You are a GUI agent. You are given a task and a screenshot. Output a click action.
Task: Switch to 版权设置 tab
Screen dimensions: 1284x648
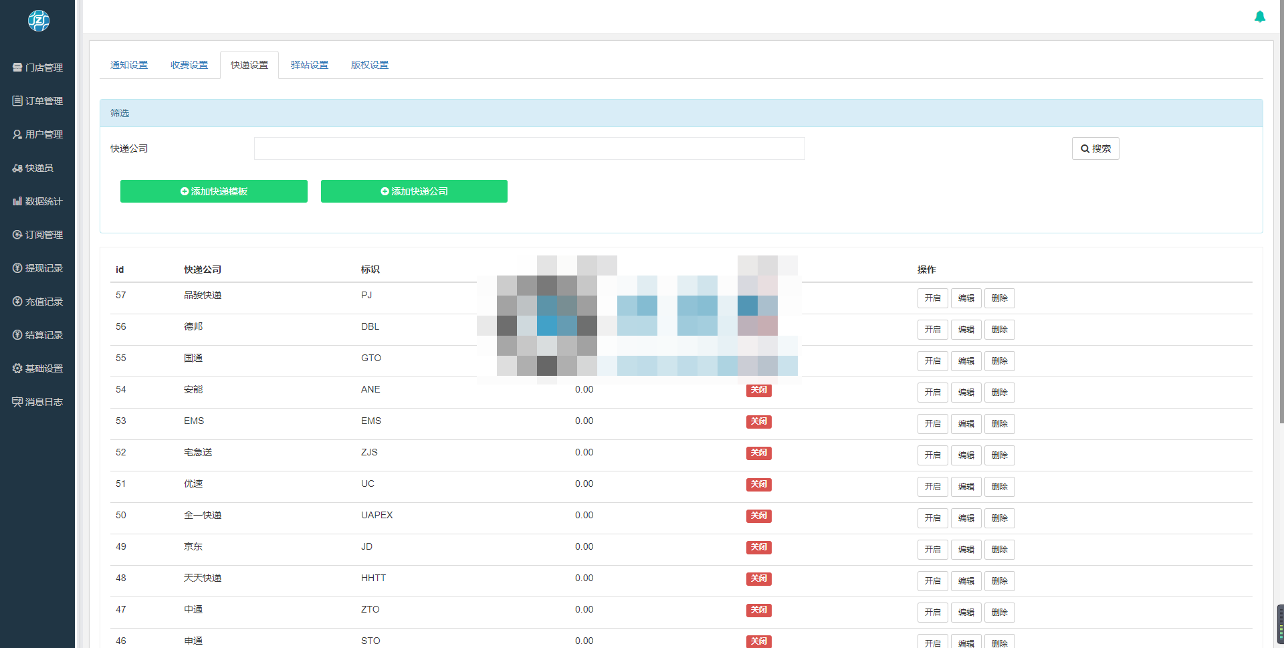370,65
